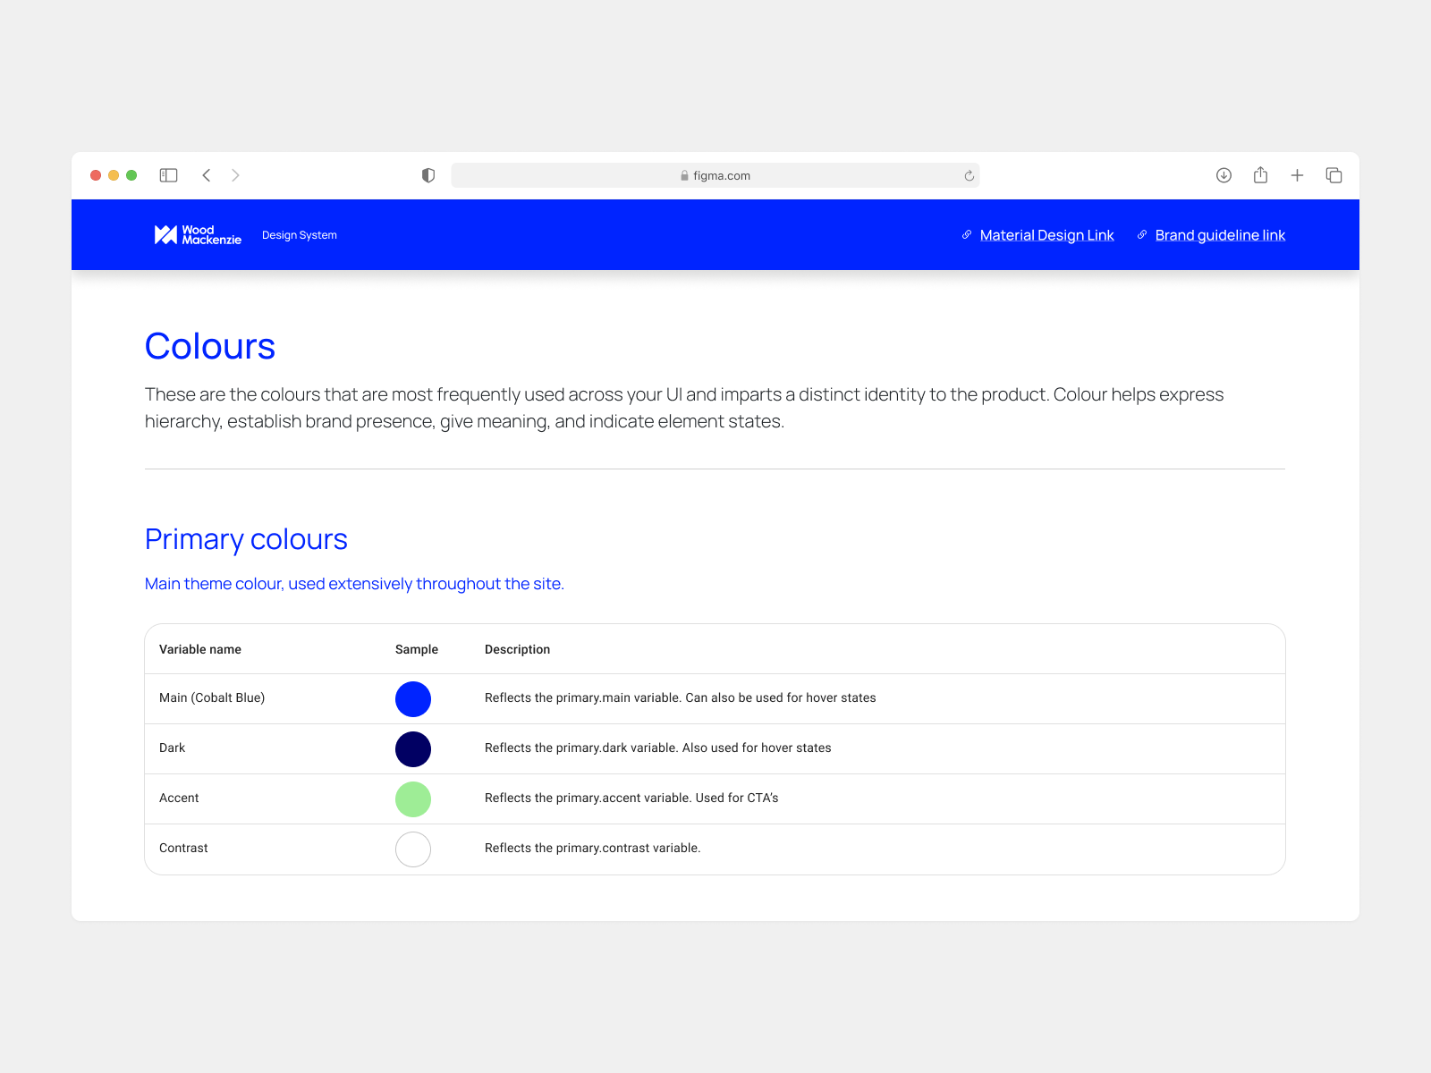Click the figma.com address bar
This screenshot has width=1431, height=1073.
pos(715,176)
